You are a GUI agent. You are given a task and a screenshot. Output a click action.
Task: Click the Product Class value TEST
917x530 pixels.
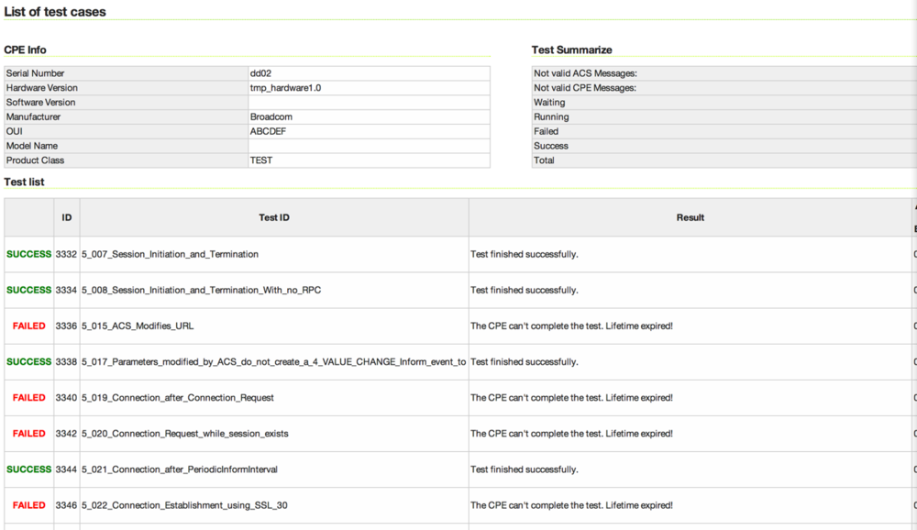point(261,160)
